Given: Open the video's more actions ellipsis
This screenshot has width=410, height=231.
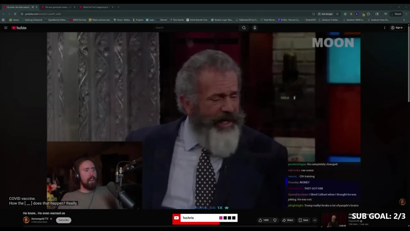Looking at the screenshot, I should pyautogui.click(x=315, y=220).
